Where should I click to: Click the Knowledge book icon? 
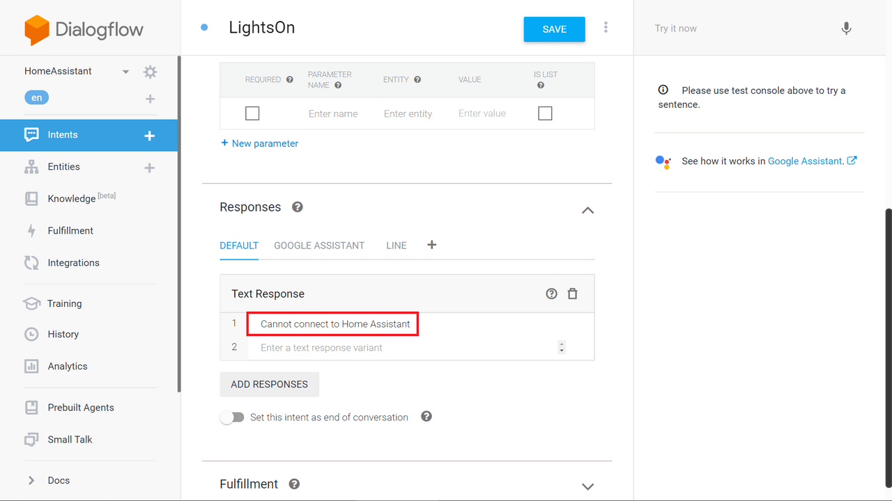pyautogui.click(x=31, y=199)
